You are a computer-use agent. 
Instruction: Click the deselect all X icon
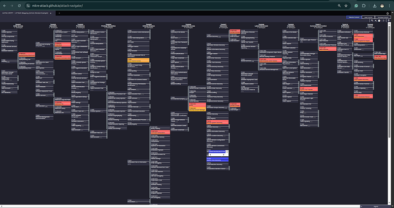[x=376, y=21]
